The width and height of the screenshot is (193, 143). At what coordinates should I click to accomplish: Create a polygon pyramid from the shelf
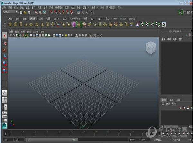click(x=42, y=24)
